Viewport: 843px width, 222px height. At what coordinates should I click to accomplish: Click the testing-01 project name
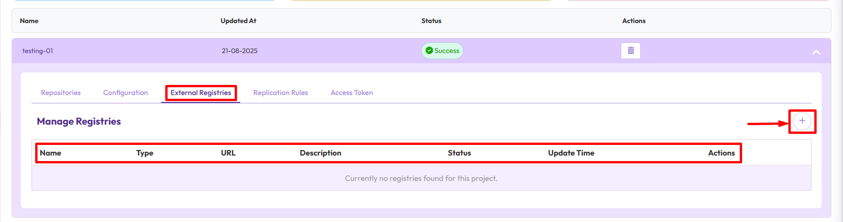[37, 51]
